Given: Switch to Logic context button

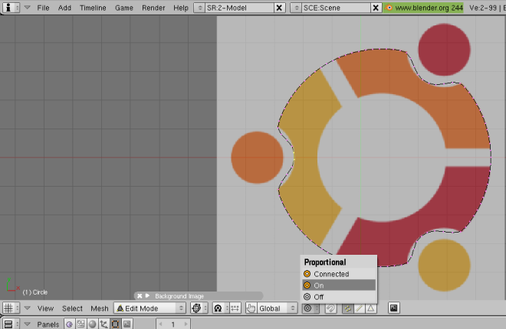Looking at the screenshot, I should 69,324.
